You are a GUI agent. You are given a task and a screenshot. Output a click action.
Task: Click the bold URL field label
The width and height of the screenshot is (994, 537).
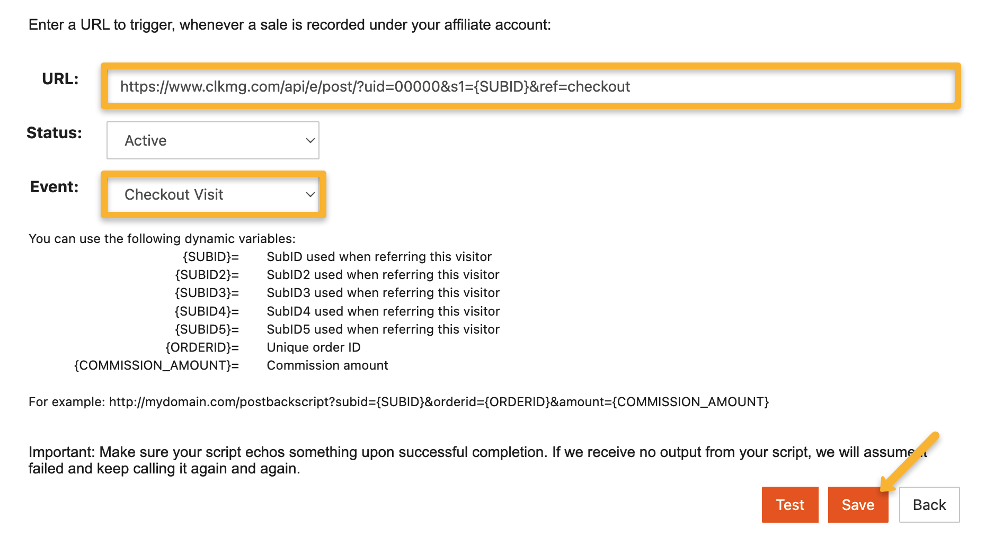[60, 79]
